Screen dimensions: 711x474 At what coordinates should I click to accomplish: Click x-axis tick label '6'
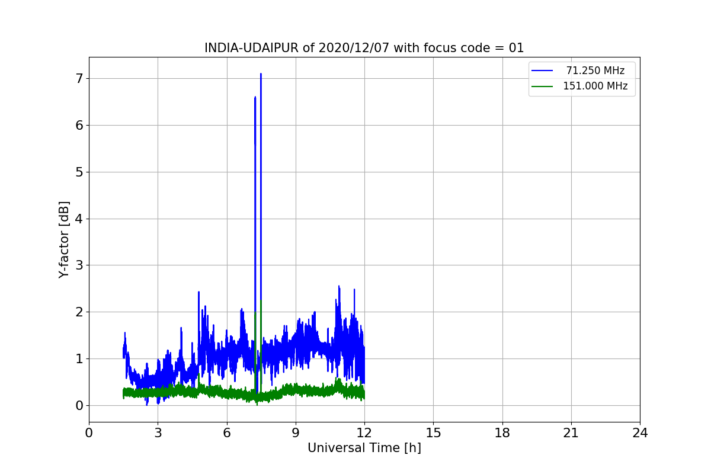pyautogui.click(x=226, y=433)
